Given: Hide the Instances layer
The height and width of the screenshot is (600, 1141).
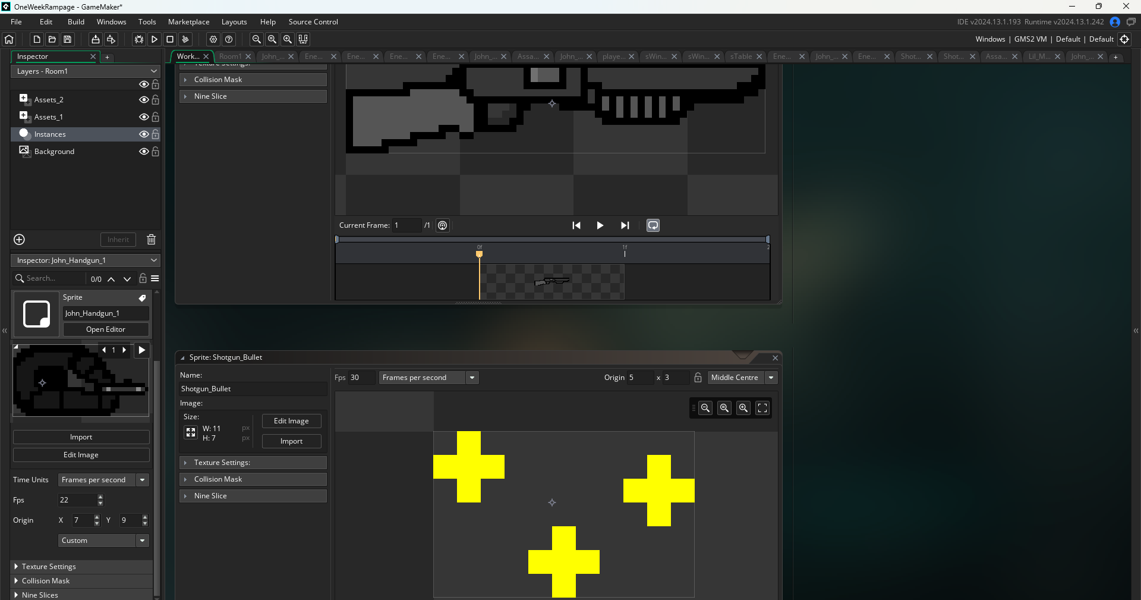Looking at the screenshot, I should pyautogui.click(x=144, y=134).
